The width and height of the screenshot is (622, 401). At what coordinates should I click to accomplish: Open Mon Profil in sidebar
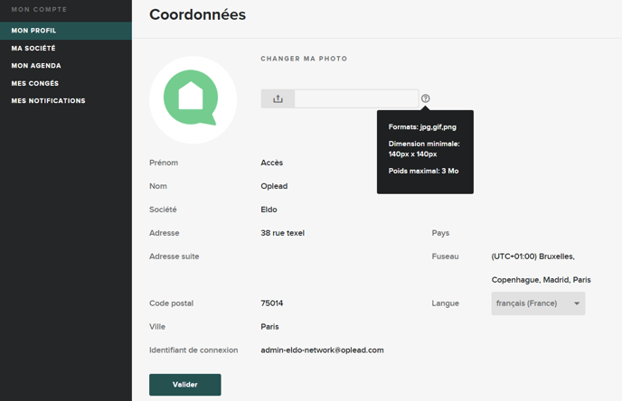(66, 31)
